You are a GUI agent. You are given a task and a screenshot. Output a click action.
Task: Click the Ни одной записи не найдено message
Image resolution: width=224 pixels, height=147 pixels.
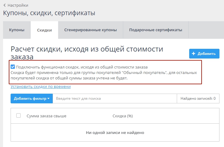115,132
